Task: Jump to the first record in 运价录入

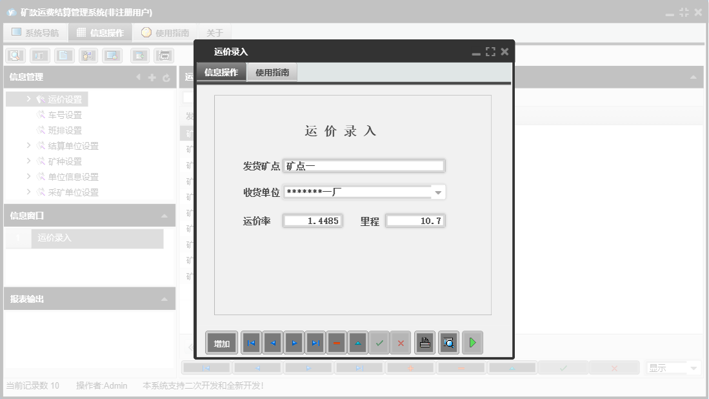Action: (251, 343)
